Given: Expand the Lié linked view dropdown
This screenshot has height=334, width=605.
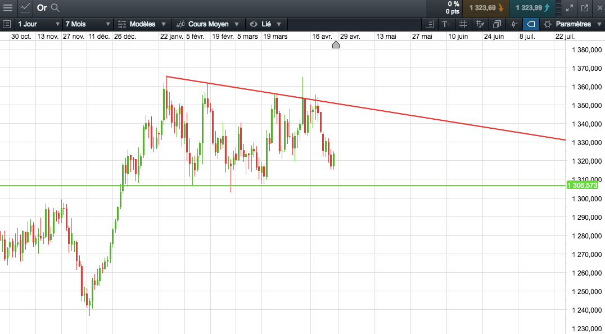Looking at the screenshot, I should (265, 24).
